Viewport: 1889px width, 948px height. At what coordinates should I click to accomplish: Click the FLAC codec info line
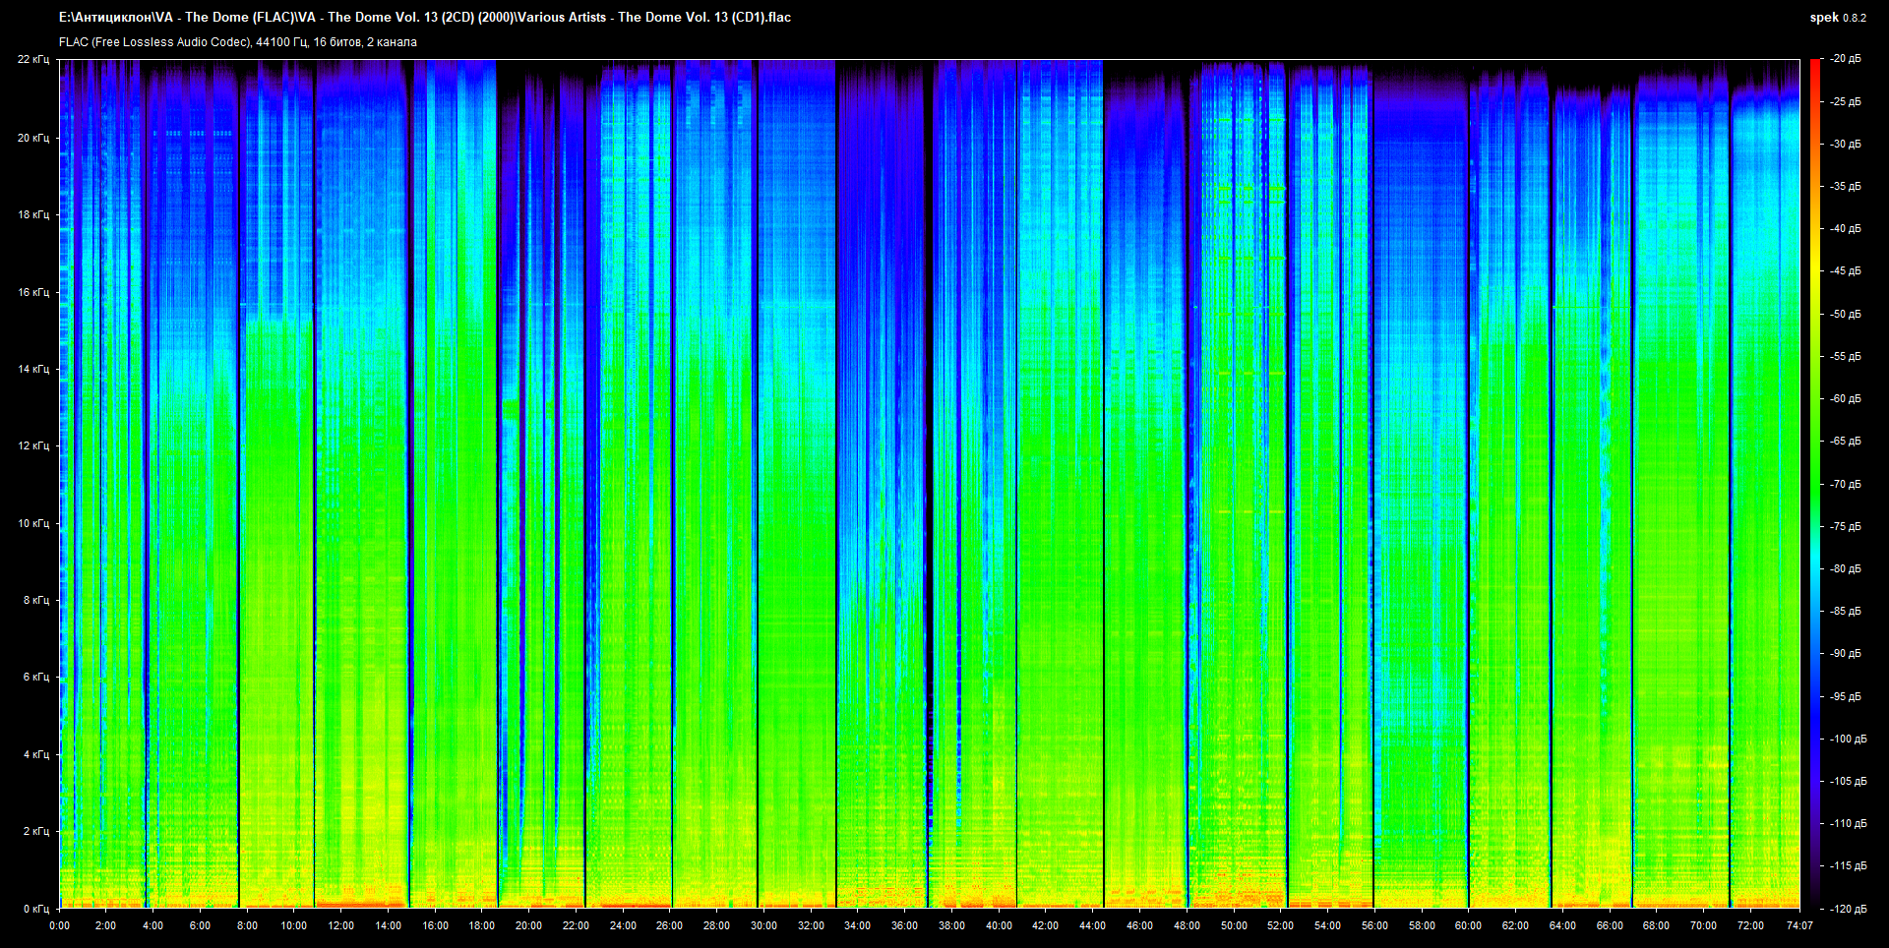click(x=237, y=42)
